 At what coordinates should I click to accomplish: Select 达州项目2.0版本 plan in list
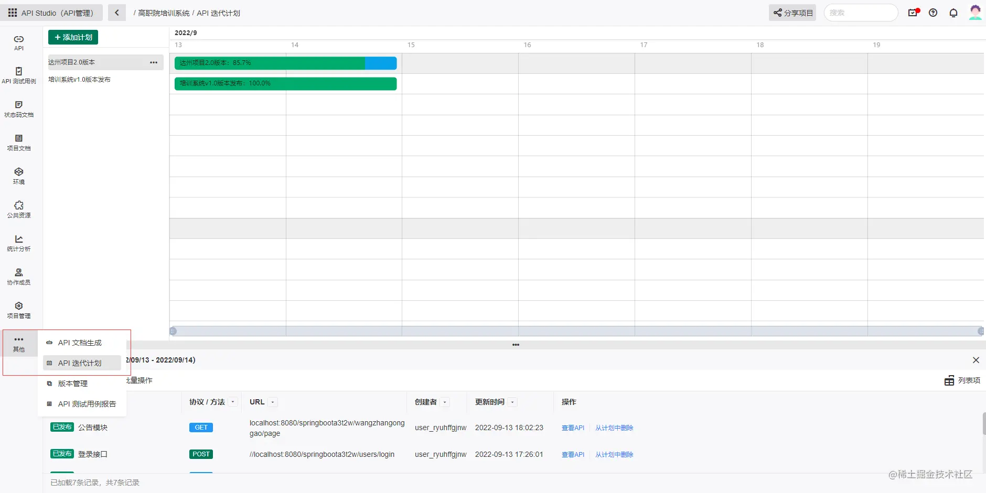click(105, 62)
